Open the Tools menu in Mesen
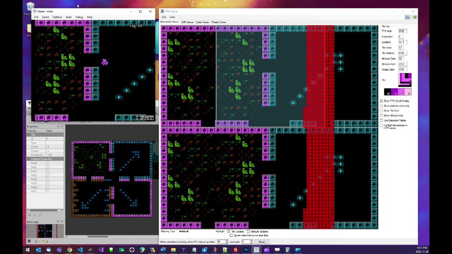Image resolution: width=452 pixels, height=254 pixels. point(69,17)
